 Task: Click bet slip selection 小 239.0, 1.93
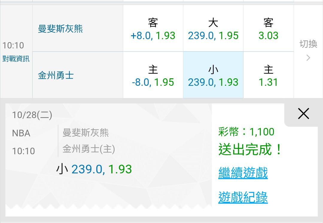click(94, 169)
